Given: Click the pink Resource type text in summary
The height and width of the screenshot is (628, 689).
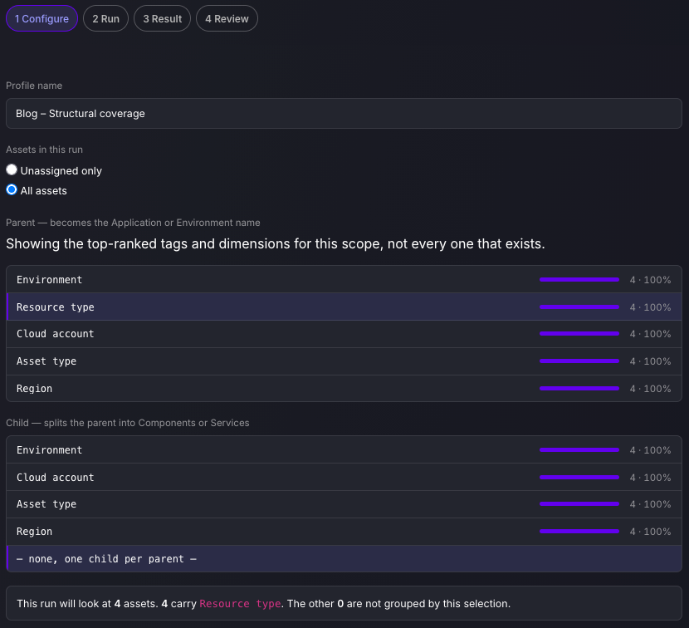Looking at the screenshot, I should pos(240,603).
